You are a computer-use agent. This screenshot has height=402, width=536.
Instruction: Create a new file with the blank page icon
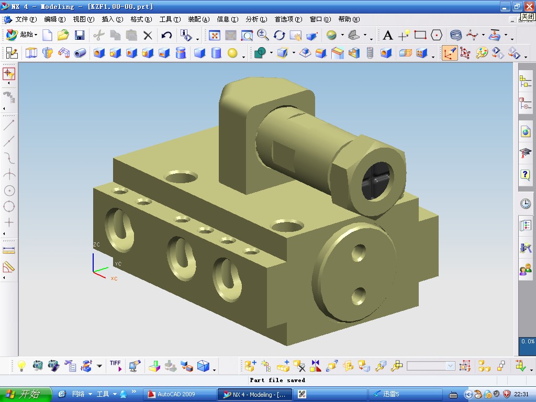pos(47,35)
